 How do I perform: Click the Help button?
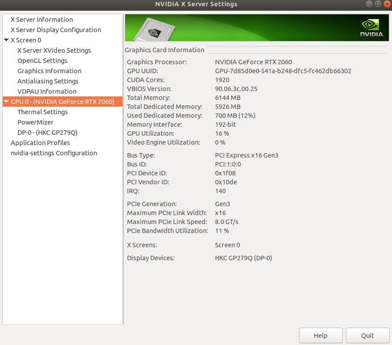pos(321,336)
